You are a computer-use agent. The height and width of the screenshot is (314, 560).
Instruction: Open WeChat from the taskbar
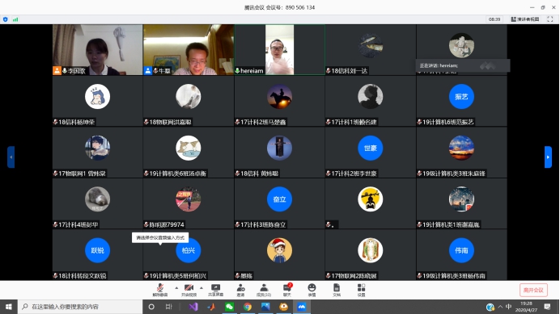pos(229,307)
